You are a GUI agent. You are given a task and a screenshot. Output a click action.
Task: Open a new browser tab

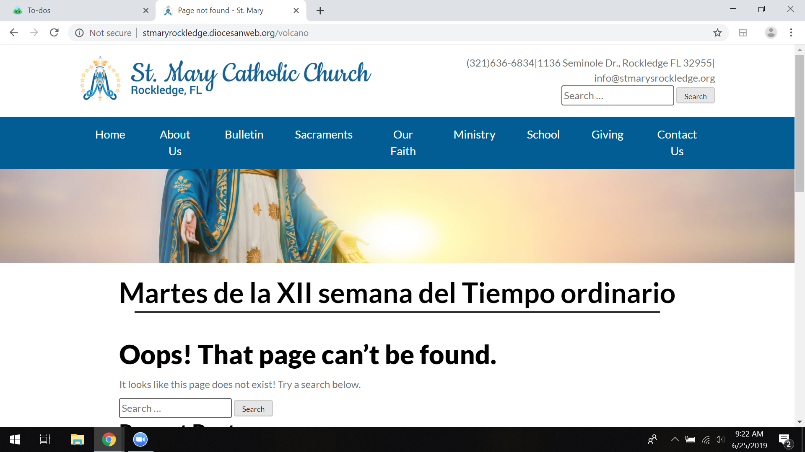(x=320, y=10)
